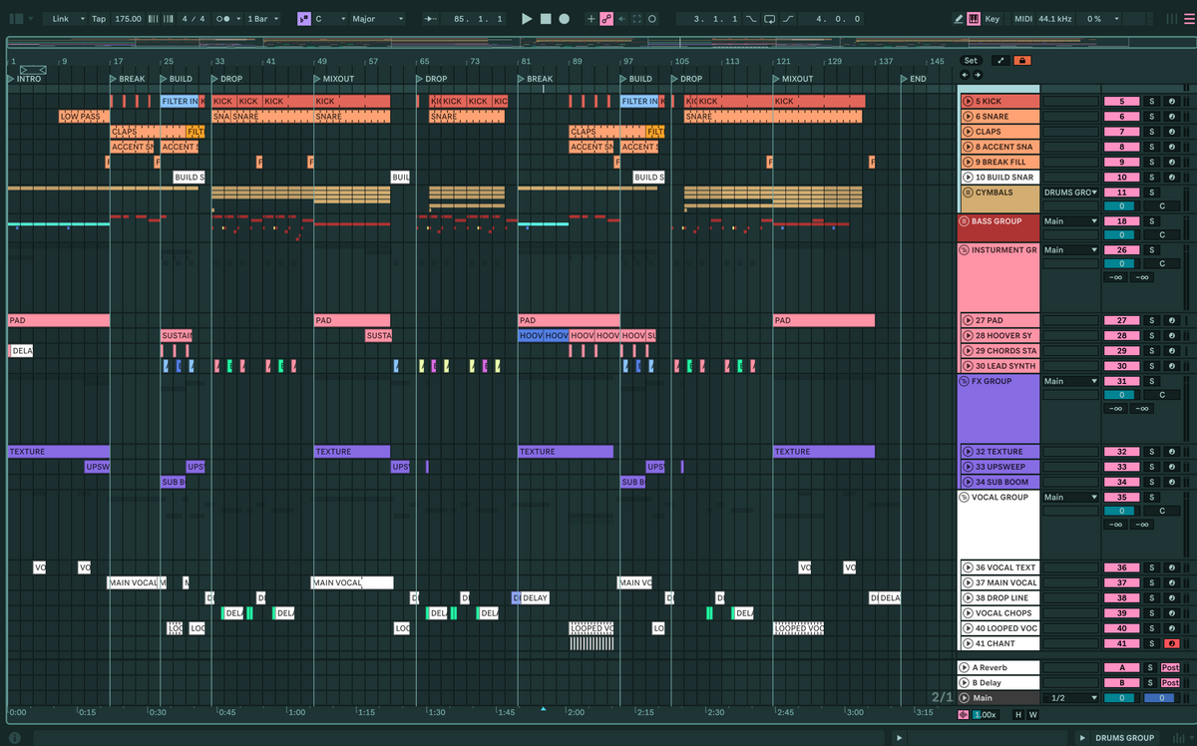Open MIDI Map Mode
Viewport: 1197px width, 746px height.
click(1023, 18)
